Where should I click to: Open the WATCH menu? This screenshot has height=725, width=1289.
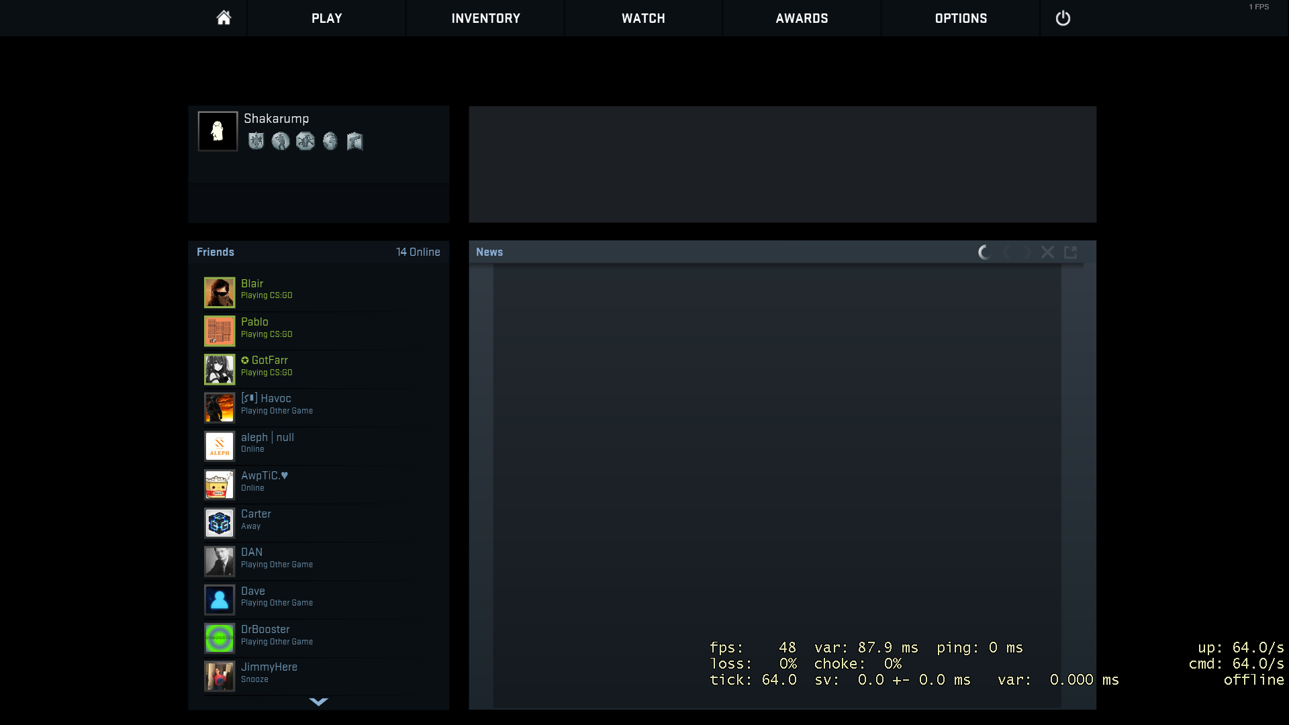pyautogui.click(x=643, y=18)
